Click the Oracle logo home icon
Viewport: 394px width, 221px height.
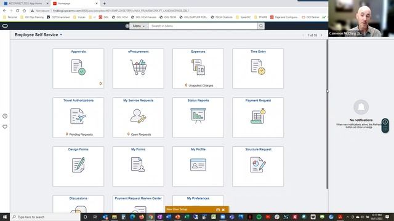[5, 26]
